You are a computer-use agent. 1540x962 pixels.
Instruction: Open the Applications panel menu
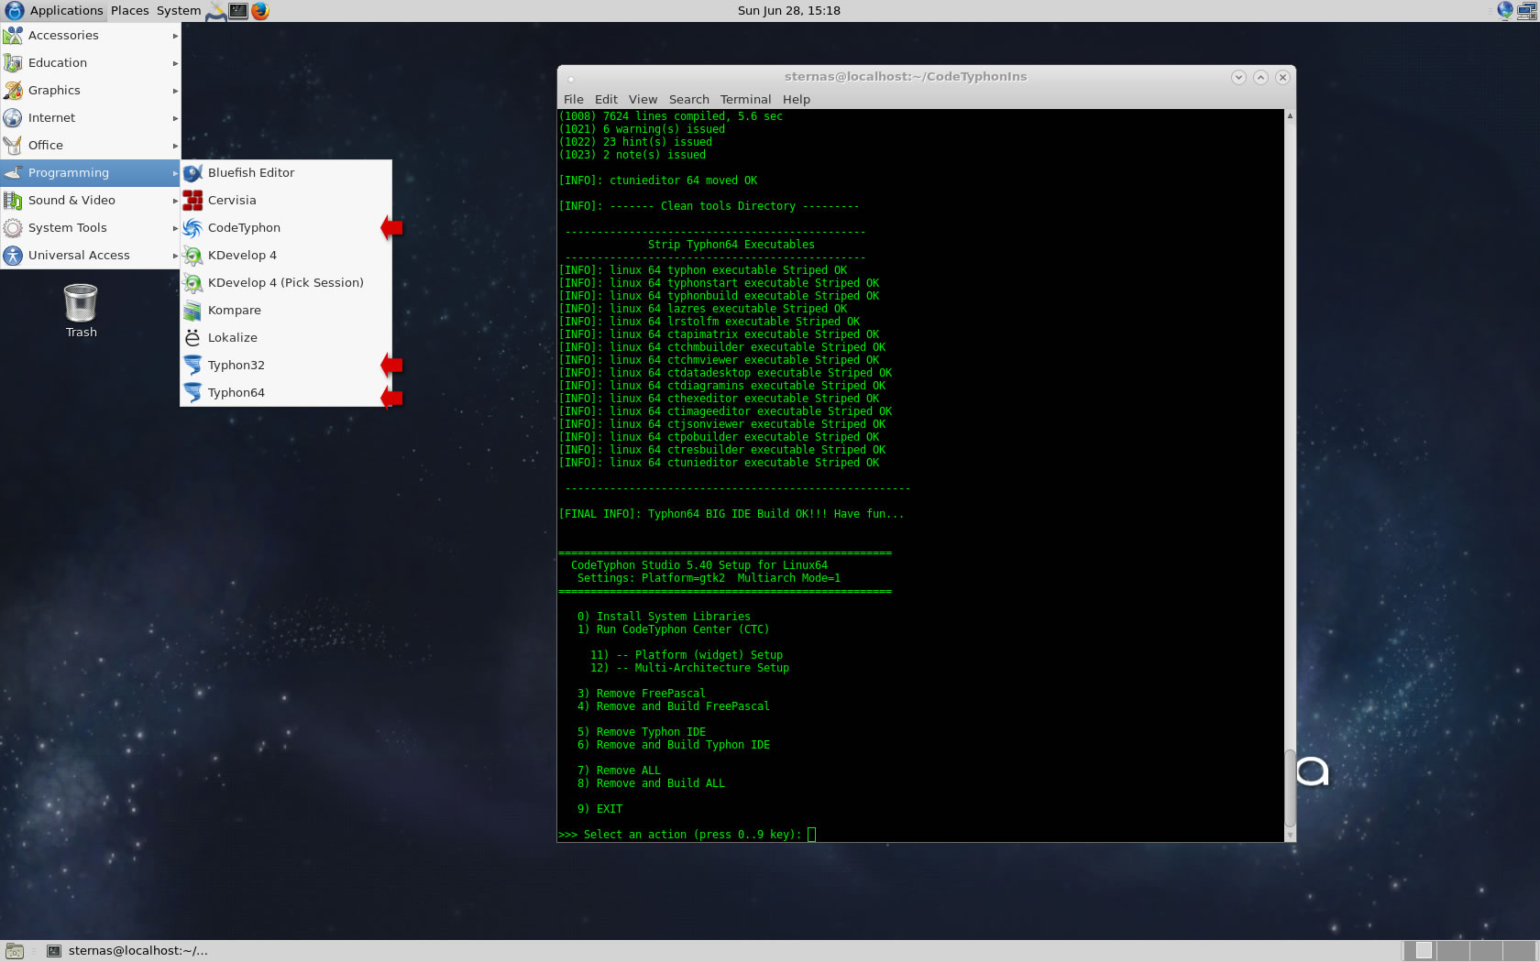(x=54, y=11)
